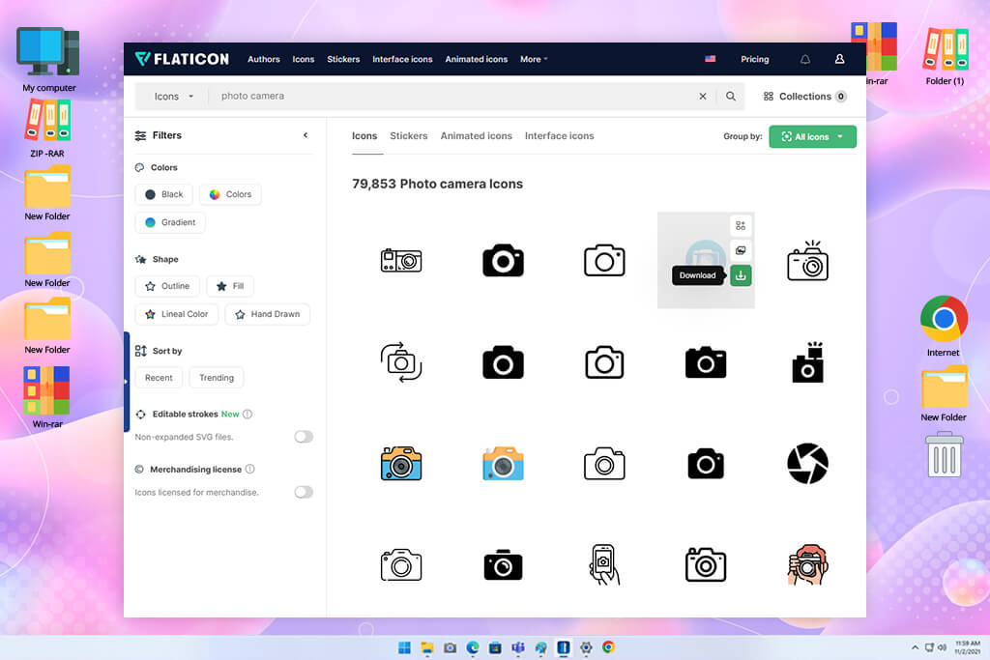
Task: Switch to the Animated icons results tab
Action: click(x=476, y=135)
